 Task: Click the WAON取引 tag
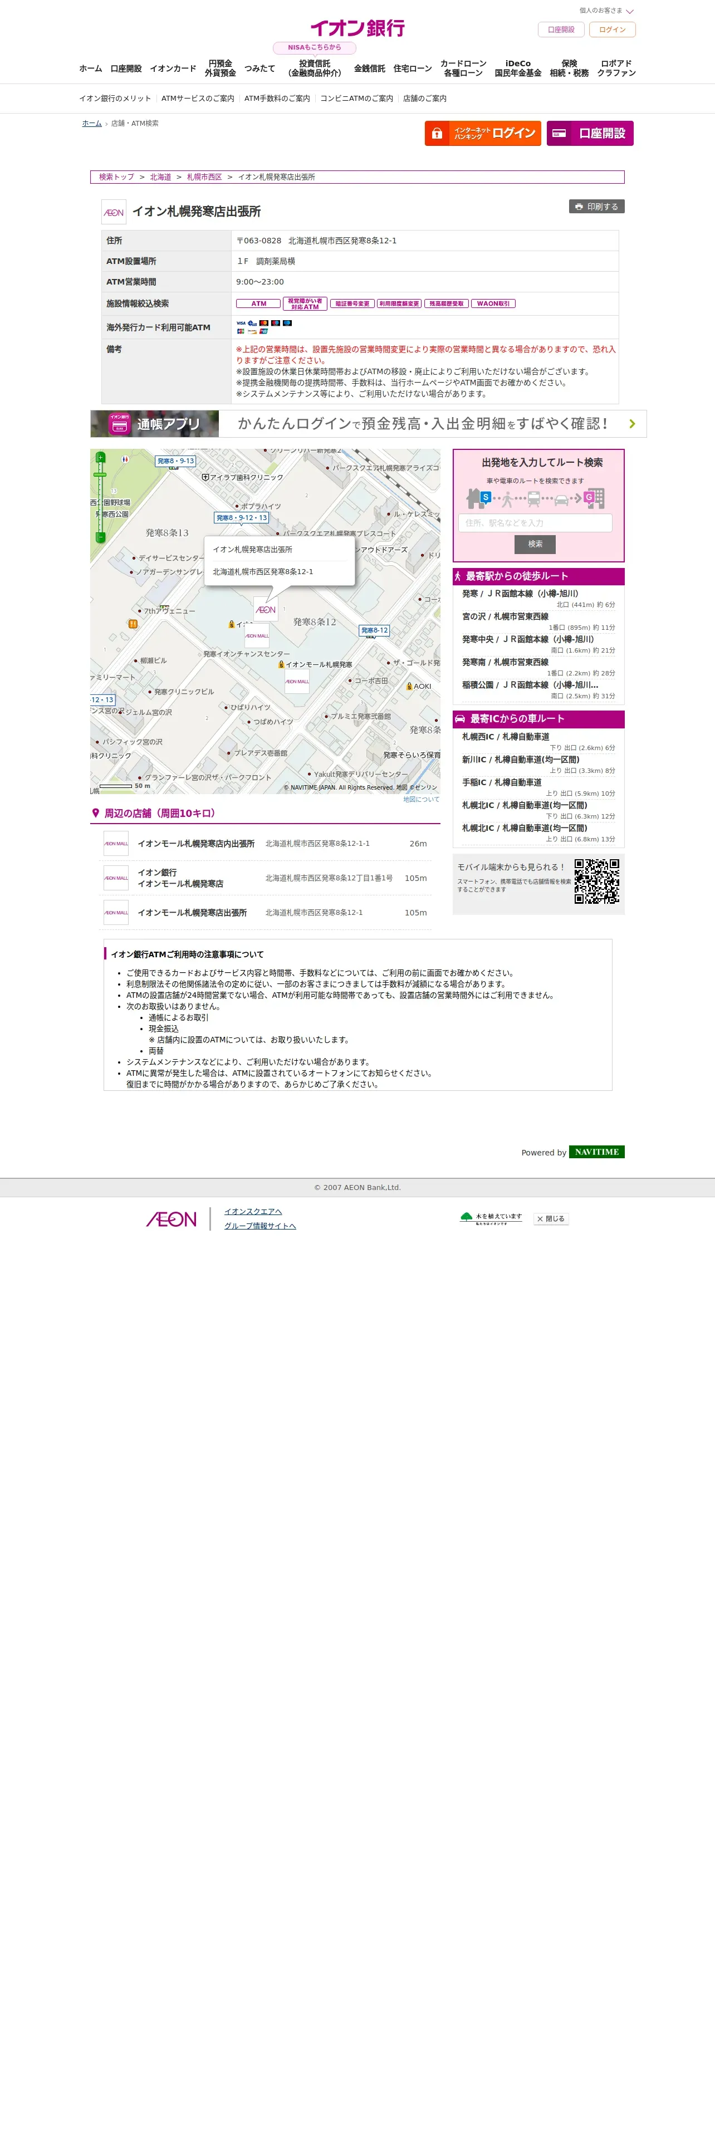[493, 304]
